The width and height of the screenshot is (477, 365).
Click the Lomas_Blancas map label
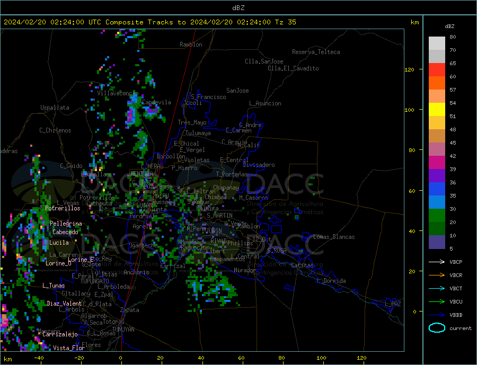(334, 237)
